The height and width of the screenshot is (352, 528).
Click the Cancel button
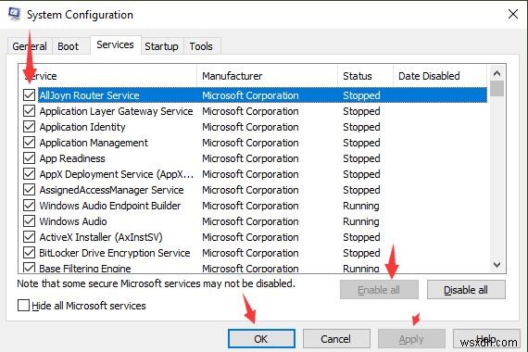pyautogui.click(x=336, y=339)
